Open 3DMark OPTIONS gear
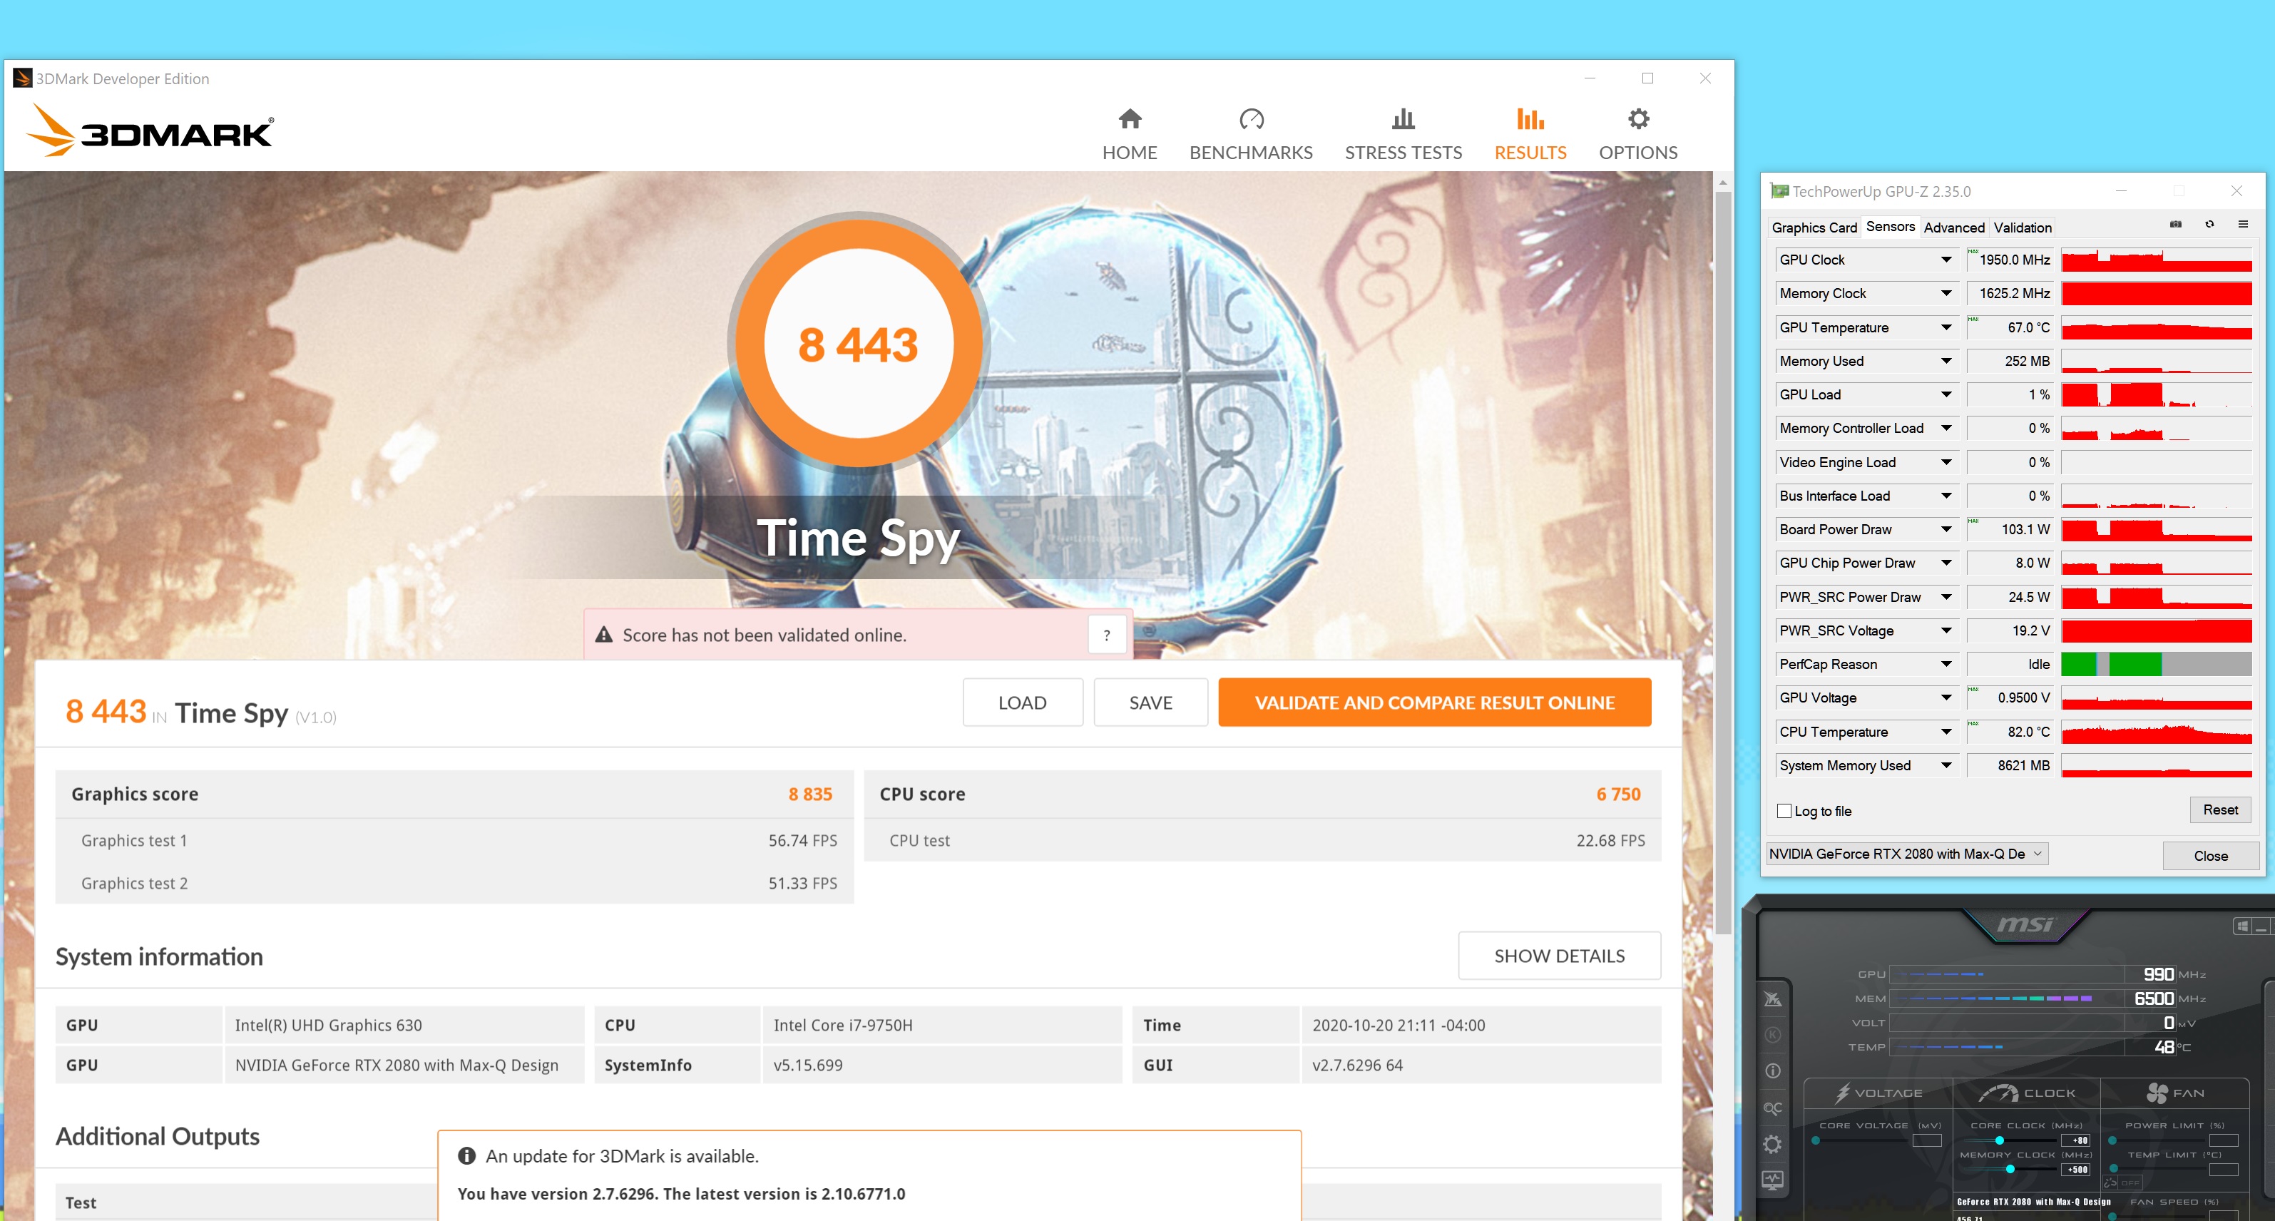2275x1221 pixels. (x=1637, y=136)
